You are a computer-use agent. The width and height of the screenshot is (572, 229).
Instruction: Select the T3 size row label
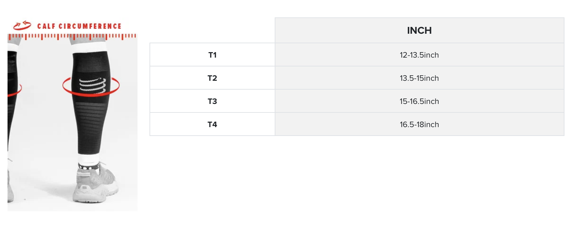coord(212,101)
